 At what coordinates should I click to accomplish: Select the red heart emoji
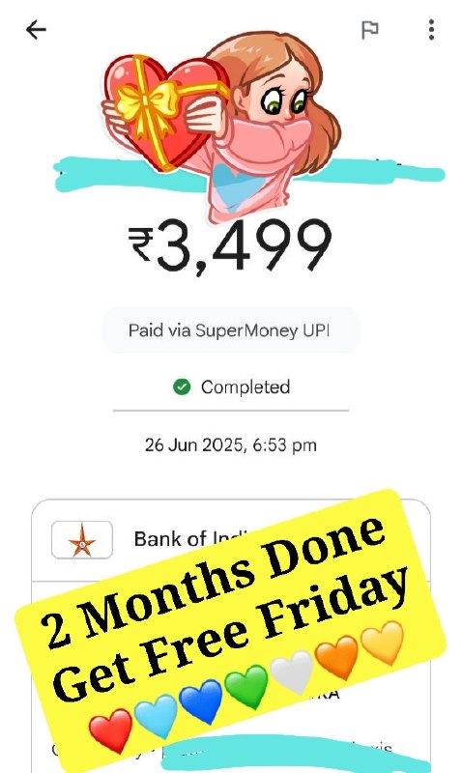[x=110, y=730]
